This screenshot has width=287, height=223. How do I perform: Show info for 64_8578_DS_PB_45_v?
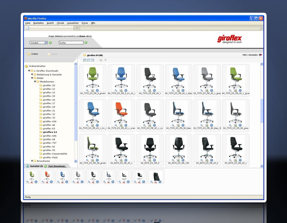(240, 160)
